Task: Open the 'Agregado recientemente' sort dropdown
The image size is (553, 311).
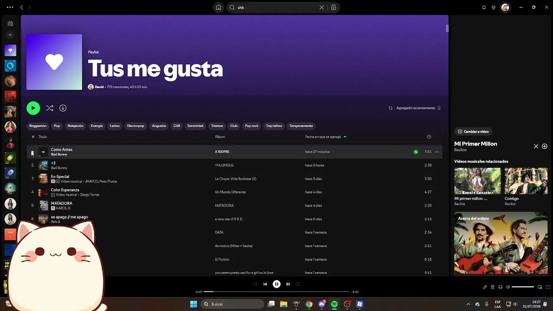Action: click(x=418, y=108)
